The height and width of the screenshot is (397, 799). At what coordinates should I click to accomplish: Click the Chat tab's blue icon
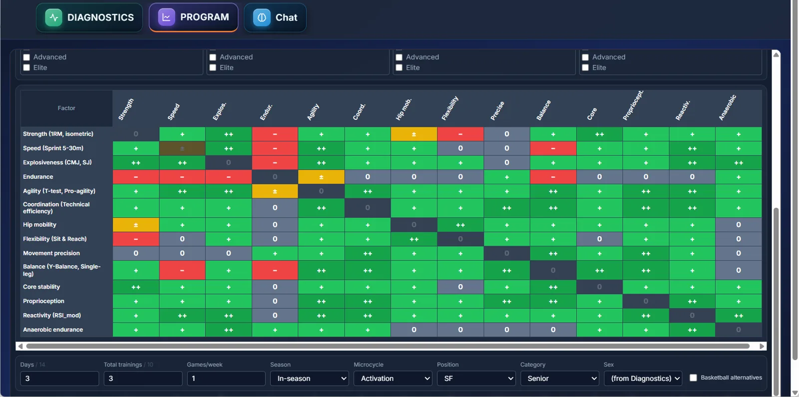pyautogui.click(x=262, y=17)
